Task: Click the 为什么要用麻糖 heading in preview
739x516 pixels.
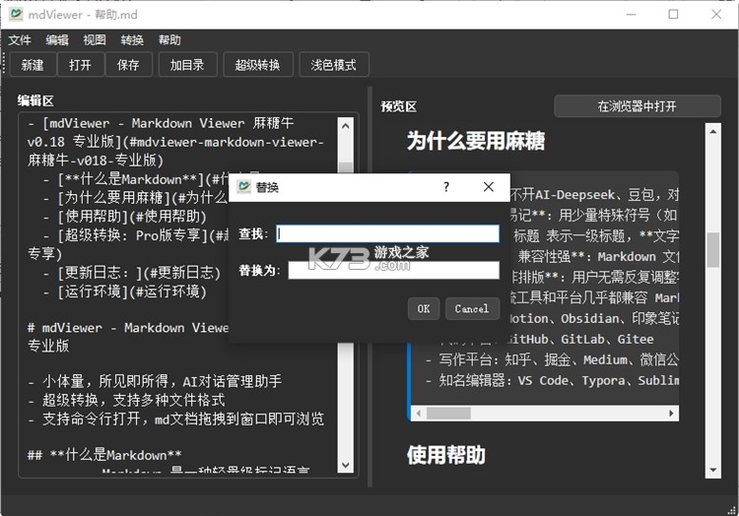Action: pyautogui.click(x=476, y=141)
